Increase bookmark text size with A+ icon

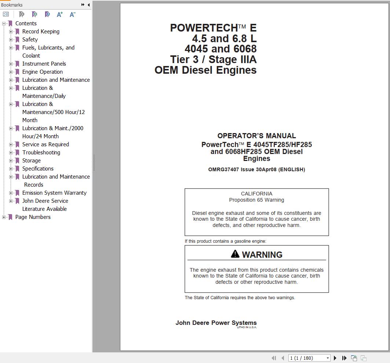(59, 14)
